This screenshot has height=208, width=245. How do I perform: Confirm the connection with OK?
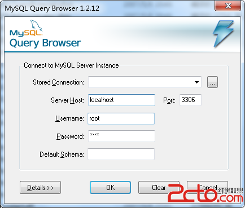pos(110,187)
